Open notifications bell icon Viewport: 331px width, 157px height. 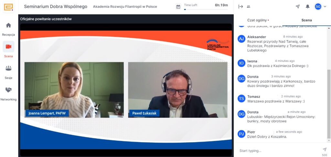(x=308, y=6)
